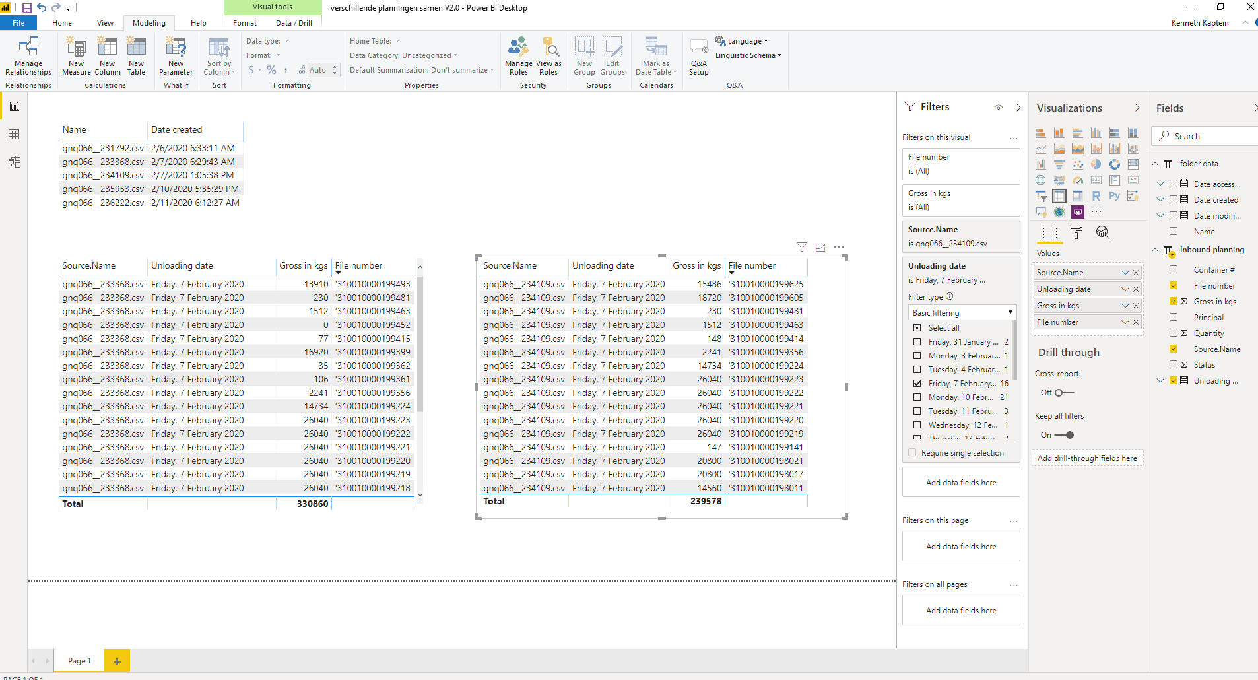Collapse the folder data table in Fields
The height and width of the screenshot is (680, 1258).
coord(1156,164)
